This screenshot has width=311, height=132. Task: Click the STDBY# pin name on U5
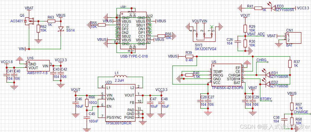tap(234, 79)
